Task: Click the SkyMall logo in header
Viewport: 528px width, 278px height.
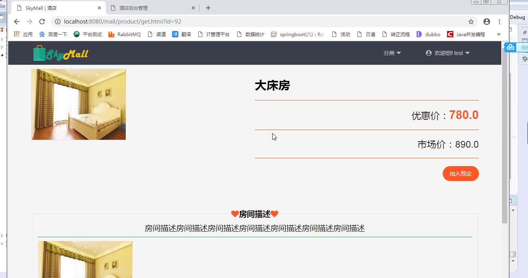Action: tap(60, 53)
